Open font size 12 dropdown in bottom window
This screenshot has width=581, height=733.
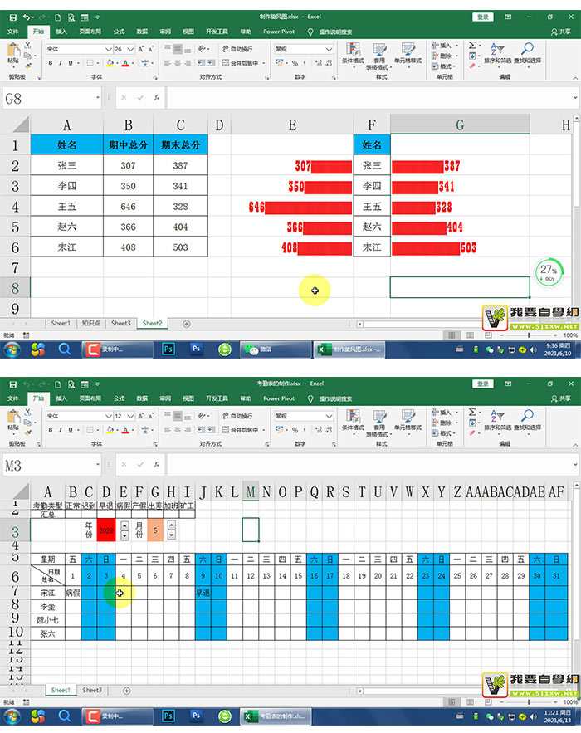click(130, 416)
